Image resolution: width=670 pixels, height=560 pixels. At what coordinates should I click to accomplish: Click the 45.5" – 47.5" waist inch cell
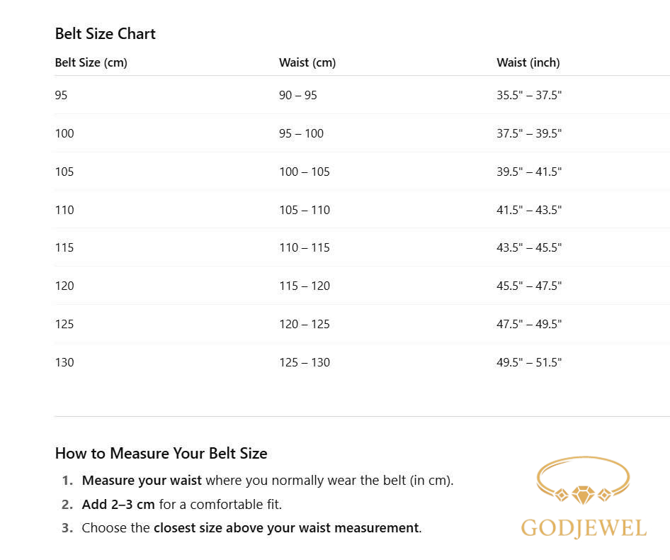pyautogui.click(x=529, y=286)
